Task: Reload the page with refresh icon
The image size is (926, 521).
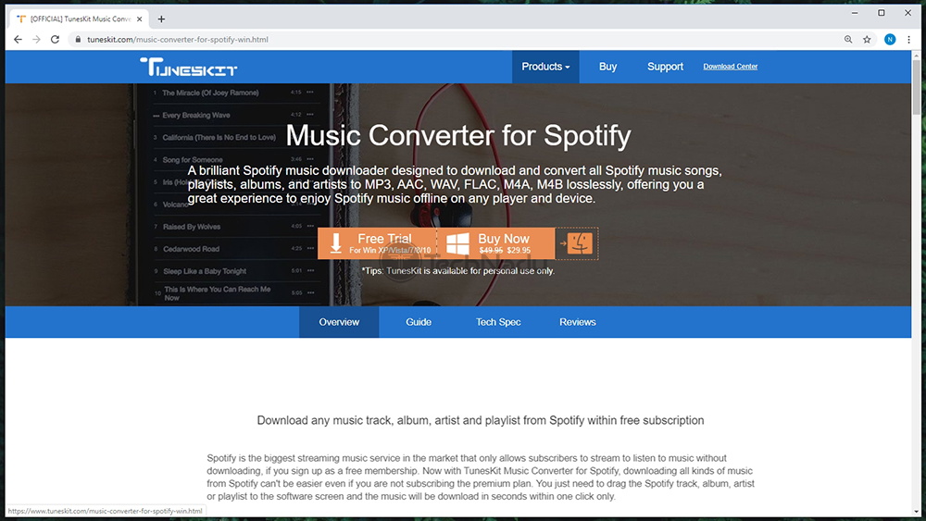Action: tap(55, 40)
